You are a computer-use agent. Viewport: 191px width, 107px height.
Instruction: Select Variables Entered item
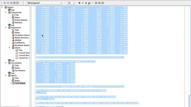pos(22,35)
